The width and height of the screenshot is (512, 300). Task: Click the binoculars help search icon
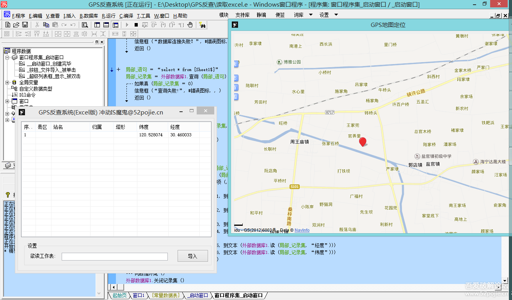point(202,25)
